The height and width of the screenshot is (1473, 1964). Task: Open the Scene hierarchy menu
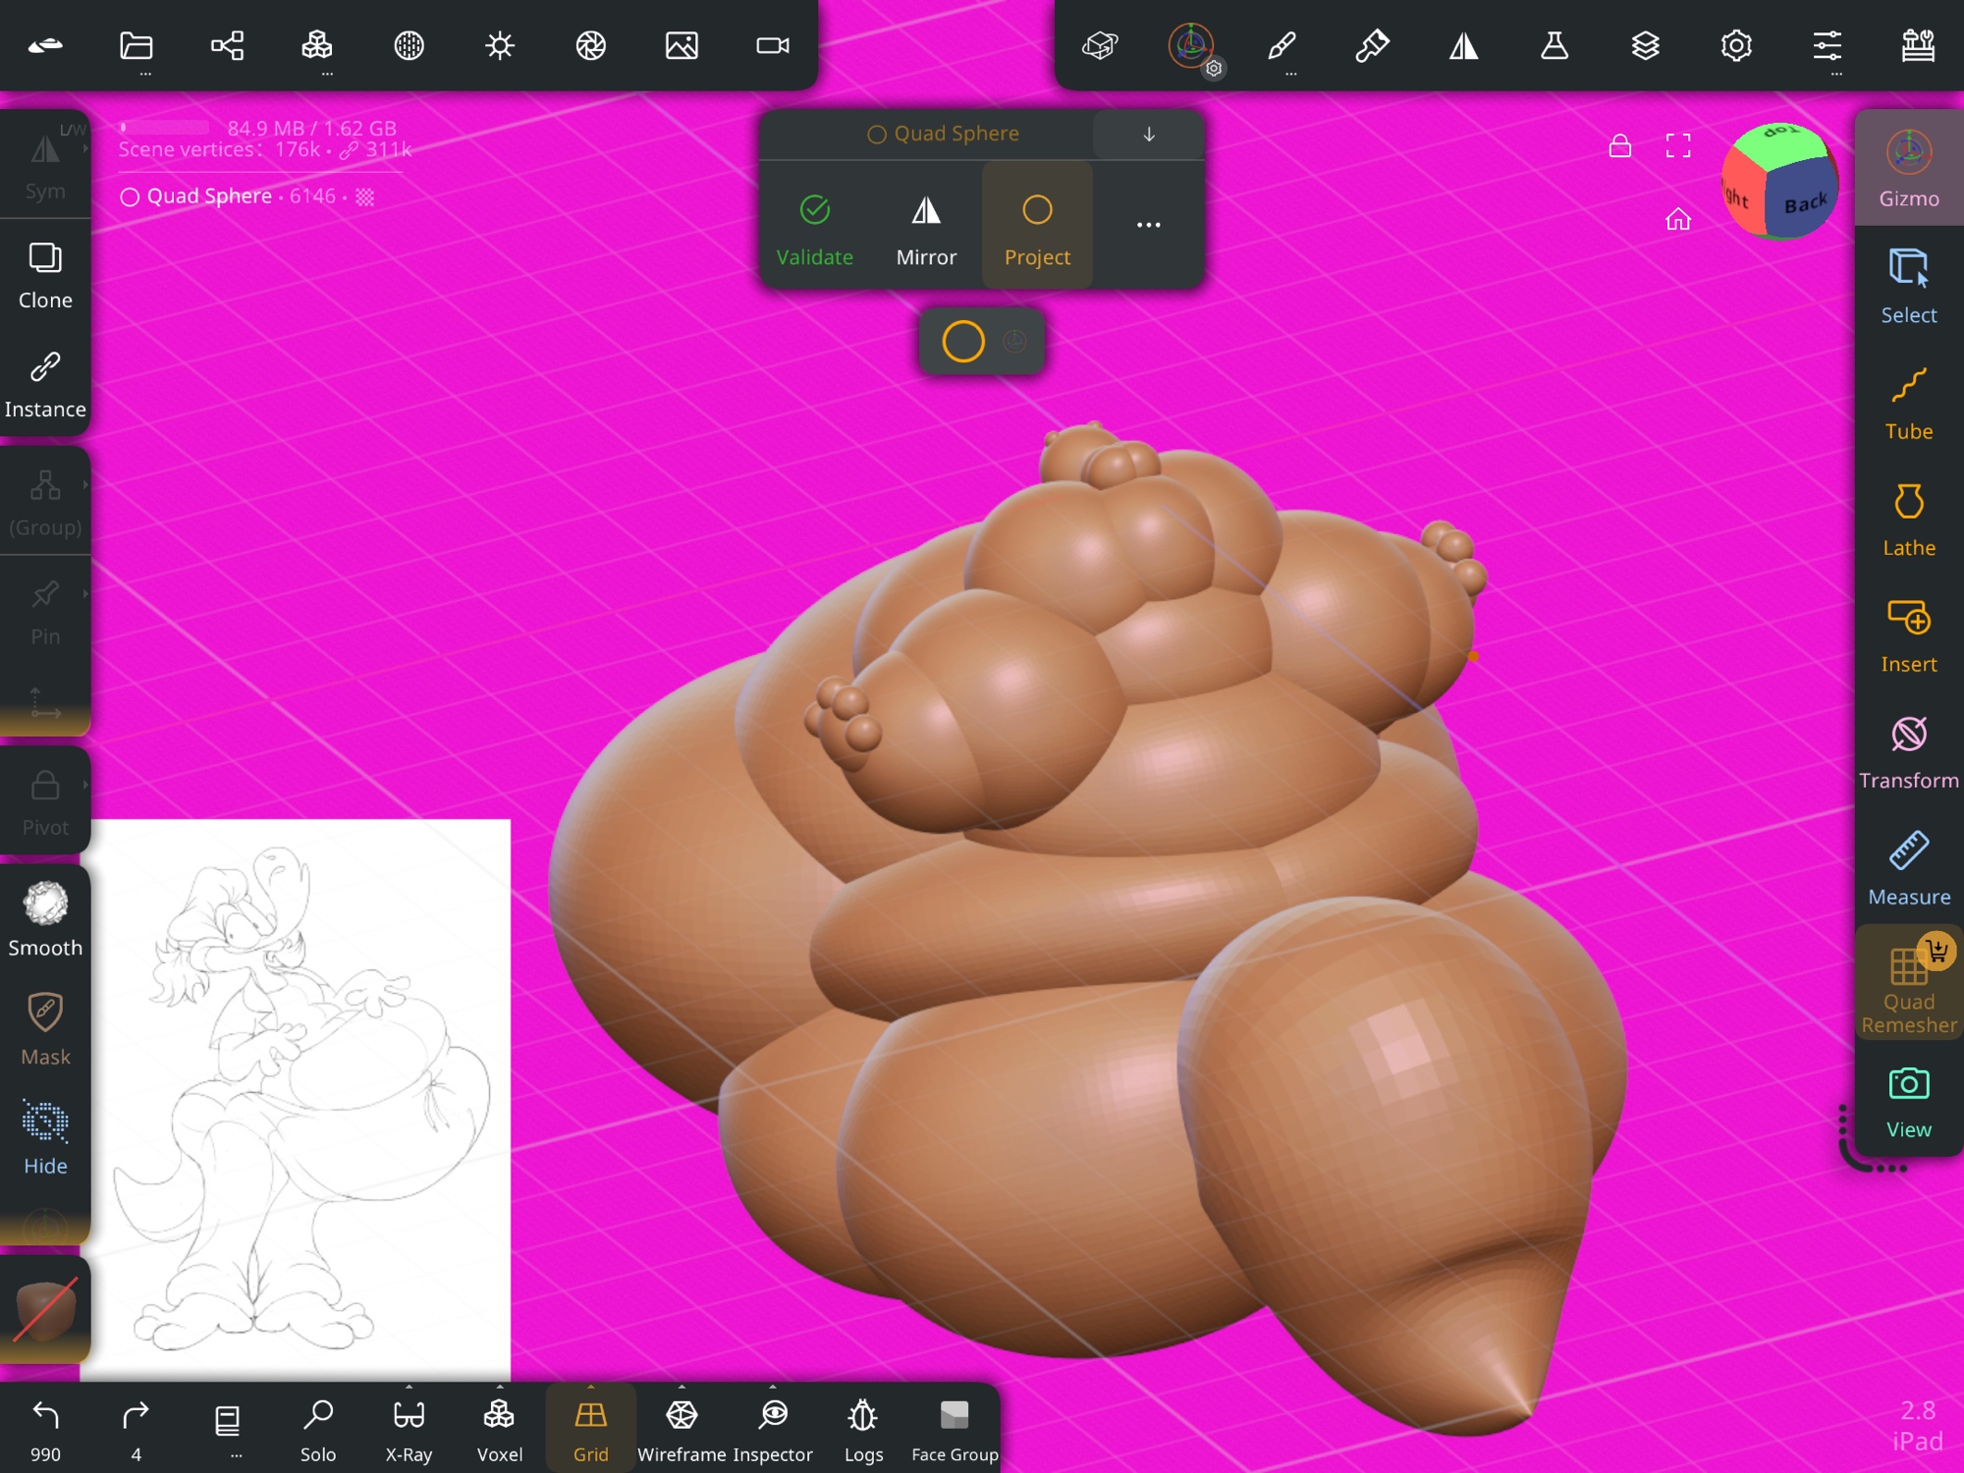click(227, 46)
